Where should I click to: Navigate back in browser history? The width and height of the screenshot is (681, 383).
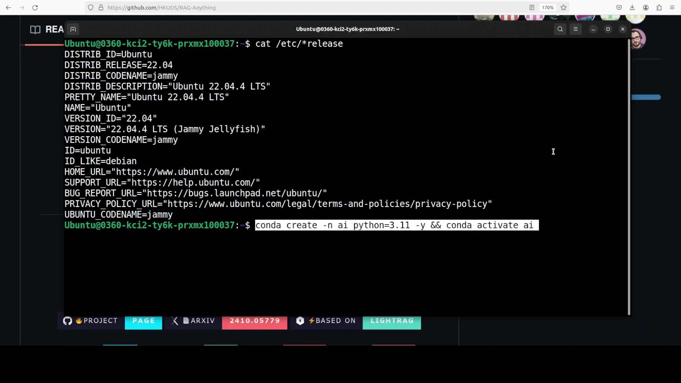(9, 7)
